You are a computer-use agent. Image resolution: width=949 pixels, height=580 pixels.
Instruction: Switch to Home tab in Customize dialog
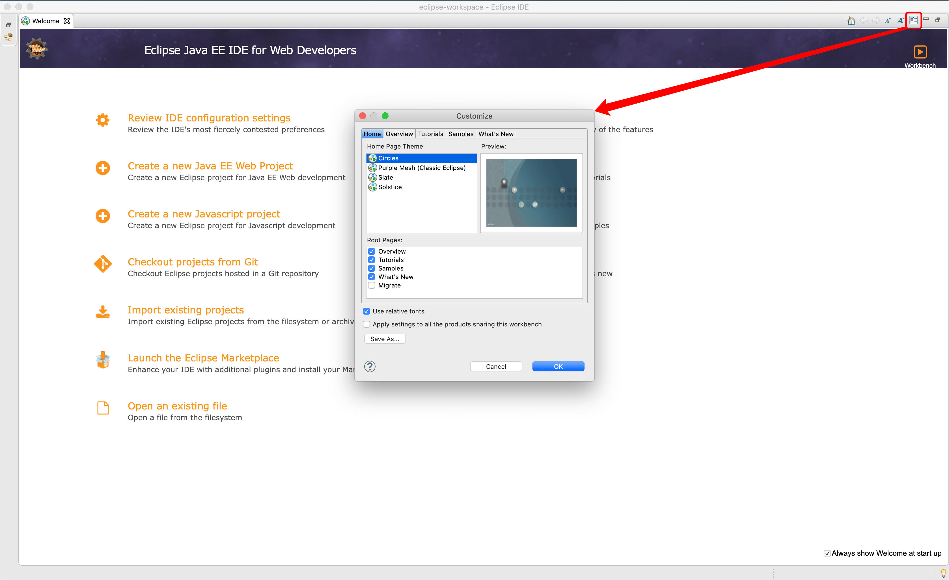pyautogui.click(x=372, y=134)
